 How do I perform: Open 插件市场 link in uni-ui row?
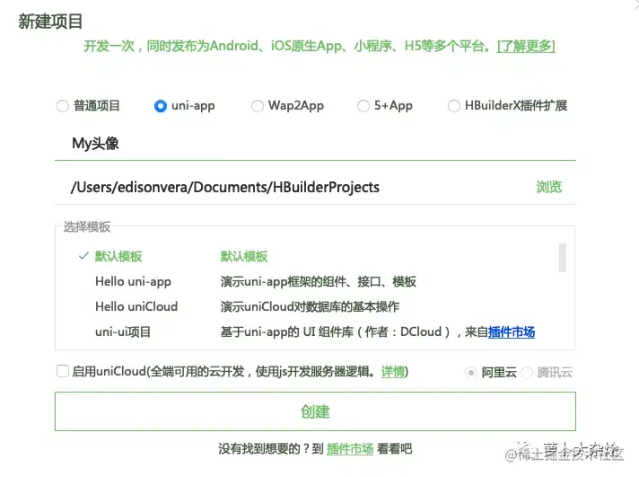point(512,332)
